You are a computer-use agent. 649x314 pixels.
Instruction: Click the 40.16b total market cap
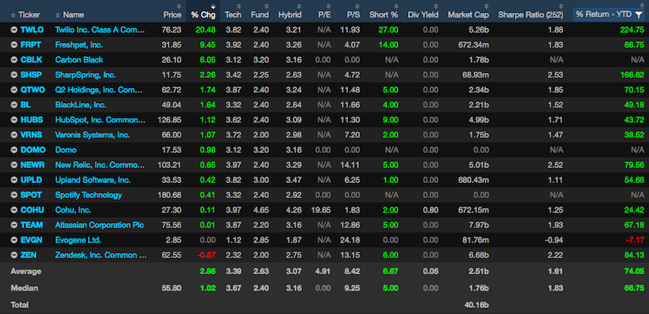click(x=477, y=305)
